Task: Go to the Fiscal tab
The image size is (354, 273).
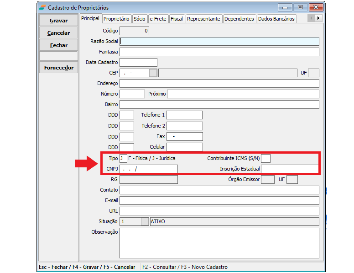Action: tap(177, 19)
